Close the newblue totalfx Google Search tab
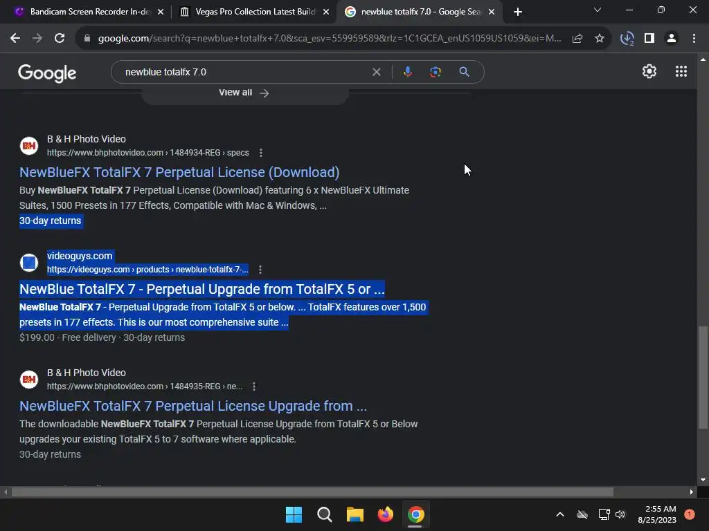Viewport: 709px width, 531px height. tap(492, 12)
